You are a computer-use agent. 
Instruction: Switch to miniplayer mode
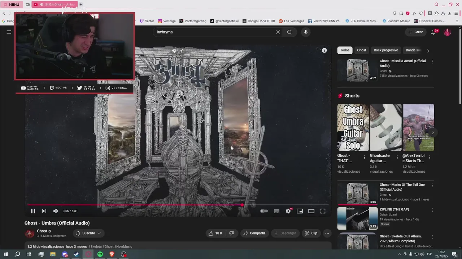pos(300,211)
